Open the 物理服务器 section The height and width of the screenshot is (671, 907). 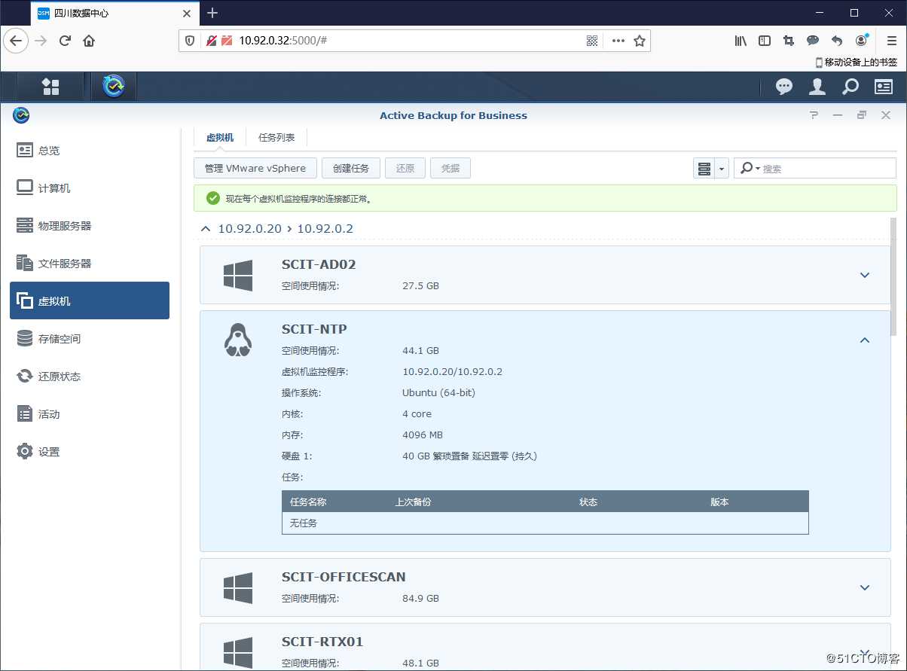[x=90, y=225]
